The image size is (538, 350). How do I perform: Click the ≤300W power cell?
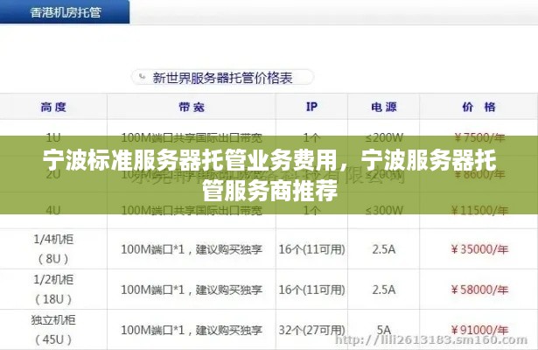click(384, 210)
